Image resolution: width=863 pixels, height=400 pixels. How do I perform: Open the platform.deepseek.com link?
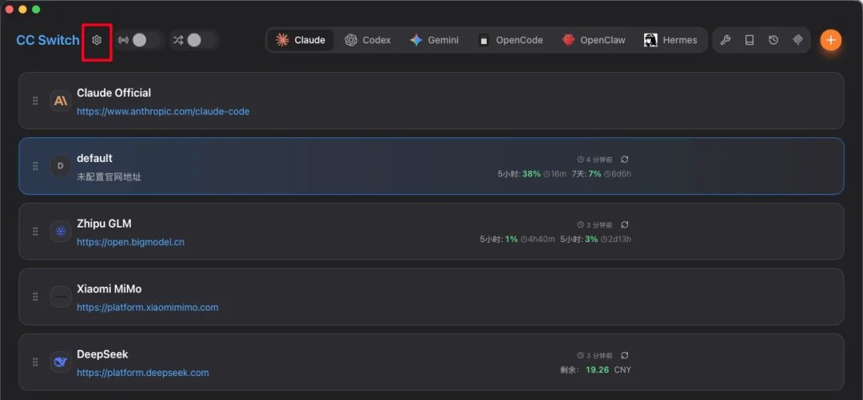tap(143, 373)
